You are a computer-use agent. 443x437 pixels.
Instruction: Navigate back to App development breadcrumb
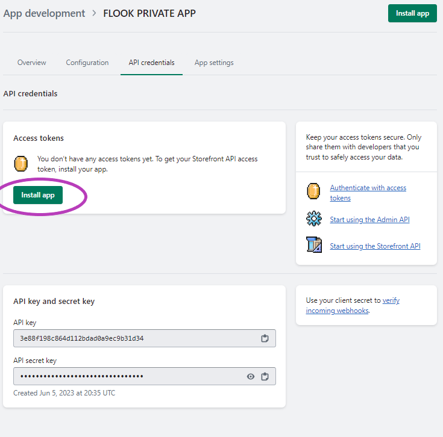[44, 13]
